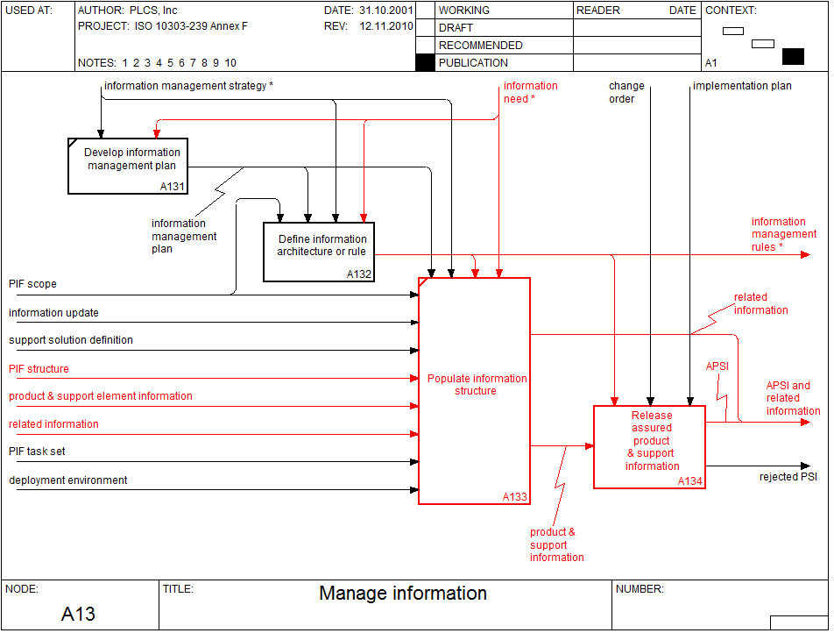Image resolution: width=834 pixels, height=633 pixels.
Task: Click the 'information management rules *' output label
Action: click(x=783, y=234)
